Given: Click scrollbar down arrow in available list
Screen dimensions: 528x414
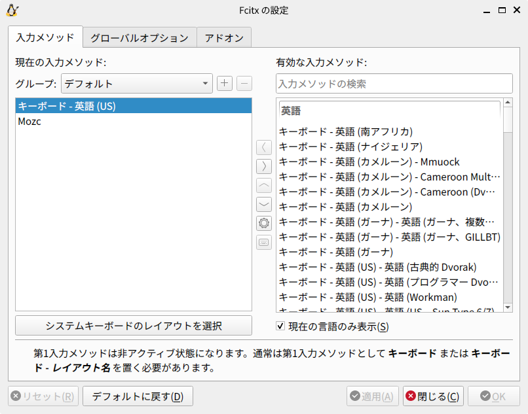Looking at the screenshot, I should point(508,307).
